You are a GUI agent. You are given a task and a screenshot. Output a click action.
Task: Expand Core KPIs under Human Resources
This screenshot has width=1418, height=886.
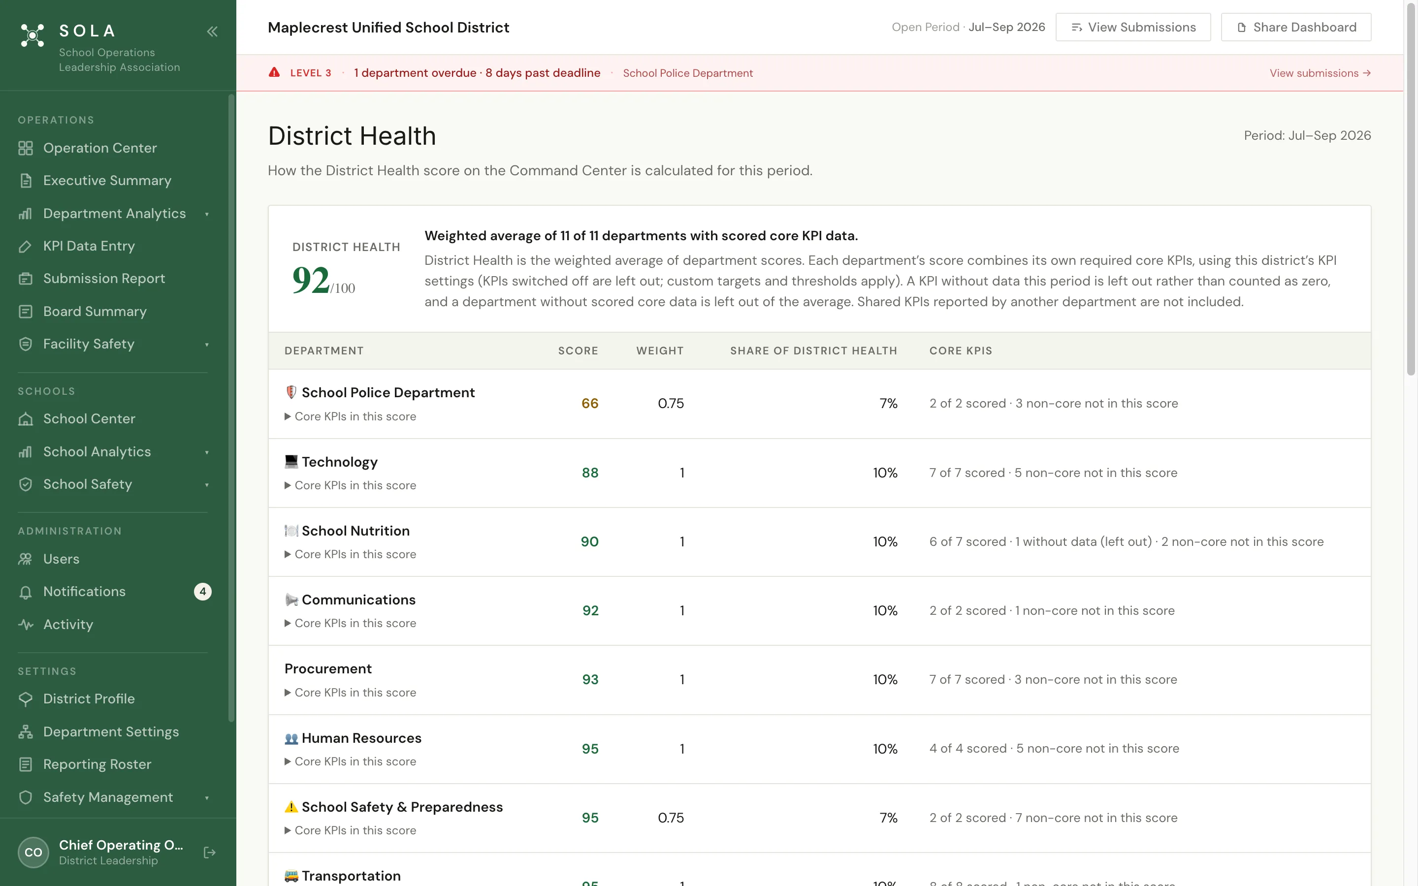coord(351,762)
